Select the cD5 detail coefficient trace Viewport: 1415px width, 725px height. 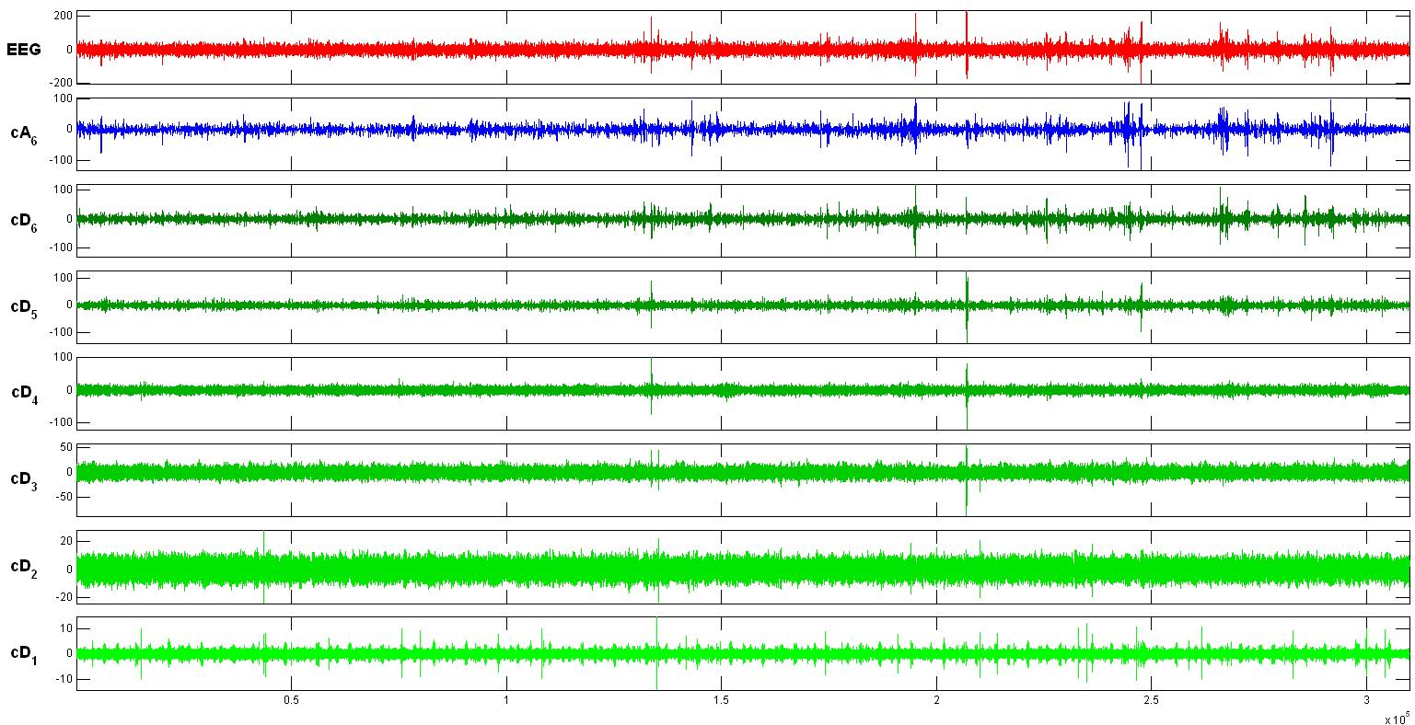click(743, 305)
